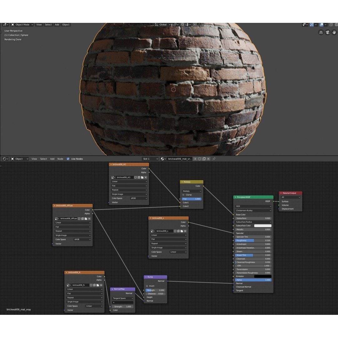
Task: Click the snap magnet icon
Action: [182, 25]
